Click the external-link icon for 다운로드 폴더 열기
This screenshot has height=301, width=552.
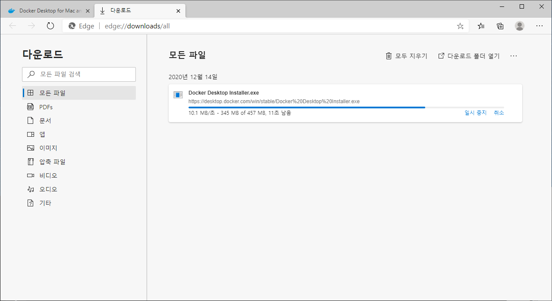[441, 56]
